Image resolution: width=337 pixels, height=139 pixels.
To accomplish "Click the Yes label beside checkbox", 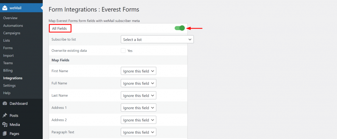I will (x=130, y=51).
